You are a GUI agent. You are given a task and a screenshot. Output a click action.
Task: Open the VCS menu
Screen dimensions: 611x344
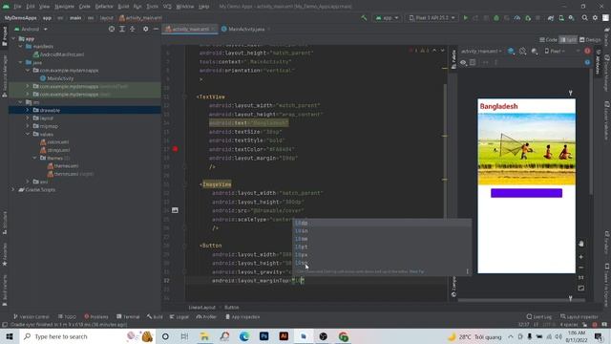tap(167, 7)
